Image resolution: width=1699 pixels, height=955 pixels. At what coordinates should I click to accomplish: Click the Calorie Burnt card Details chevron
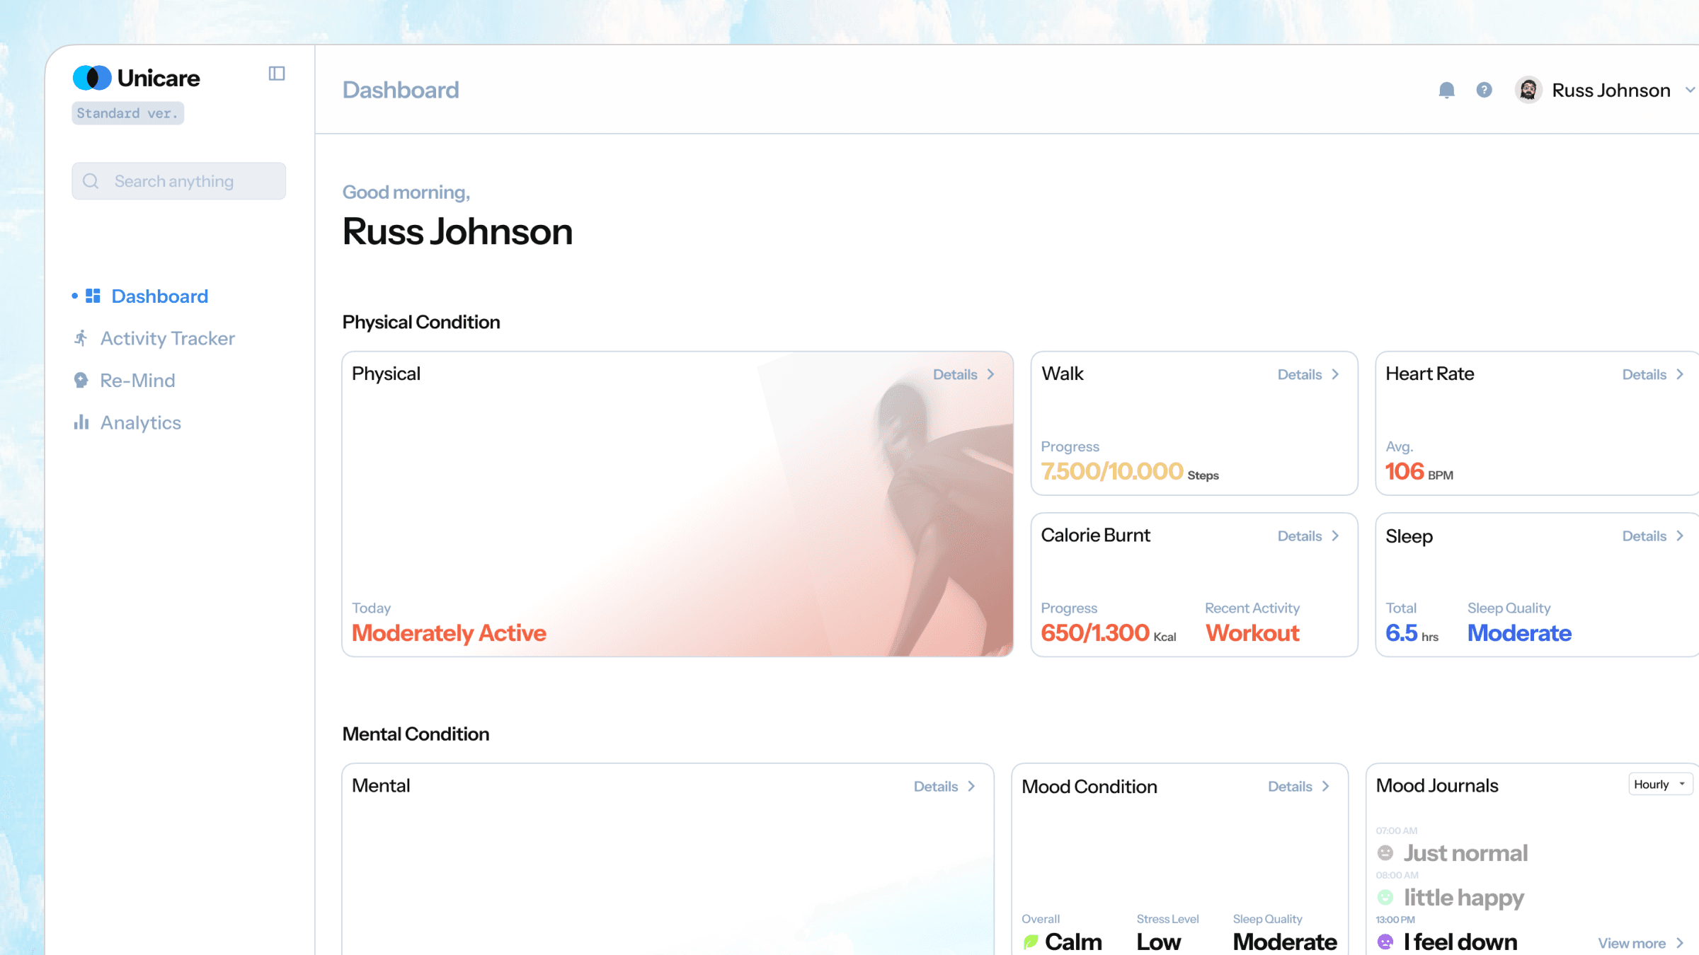coord(1336,536)
